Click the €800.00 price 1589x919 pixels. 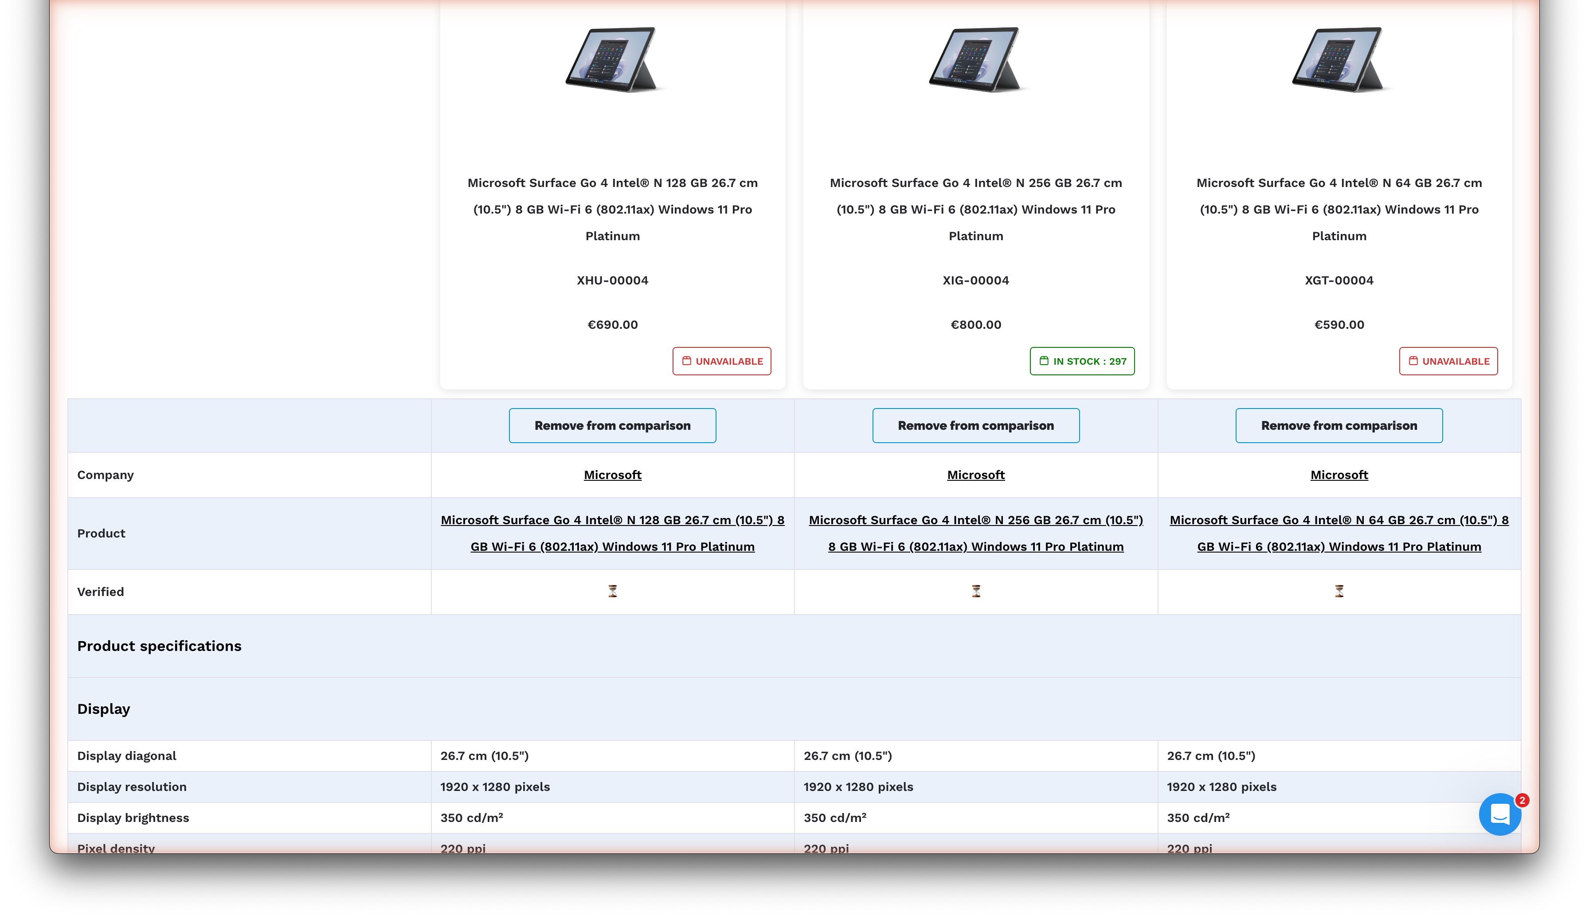[975, 324]
